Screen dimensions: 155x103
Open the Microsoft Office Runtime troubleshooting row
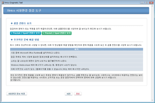[77, 53]
